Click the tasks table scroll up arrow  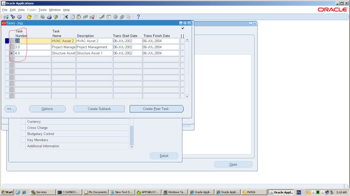coord(187,40)
